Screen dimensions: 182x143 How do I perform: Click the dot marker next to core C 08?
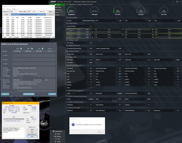point(123,35)
